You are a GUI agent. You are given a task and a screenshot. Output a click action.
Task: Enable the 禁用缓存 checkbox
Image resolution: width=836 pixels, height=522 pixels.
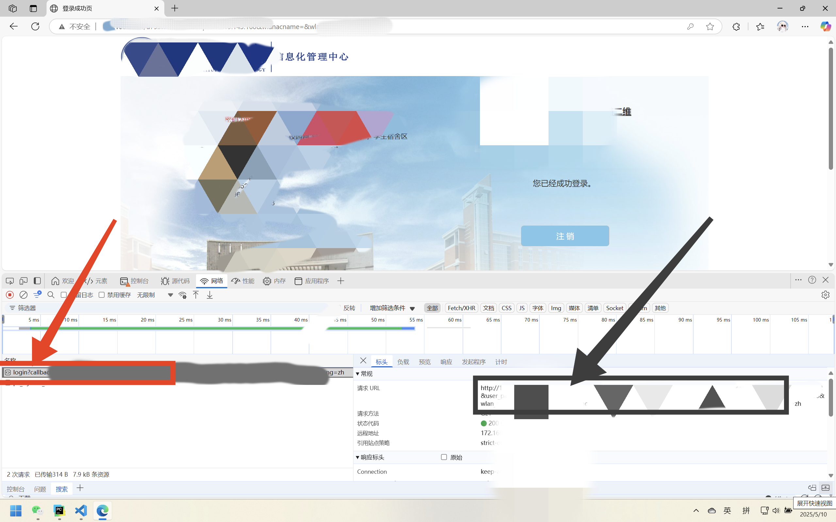pyautogui.click(x=102, y=295)
